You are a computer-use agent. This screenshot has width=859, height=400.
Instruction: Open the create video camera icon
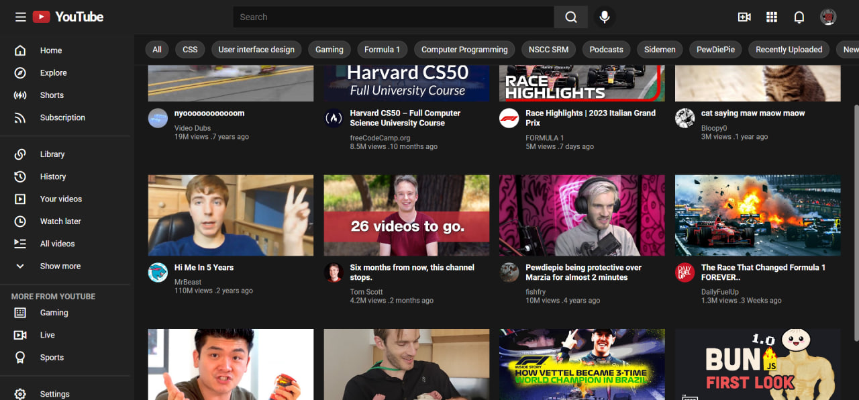(744, 17)
